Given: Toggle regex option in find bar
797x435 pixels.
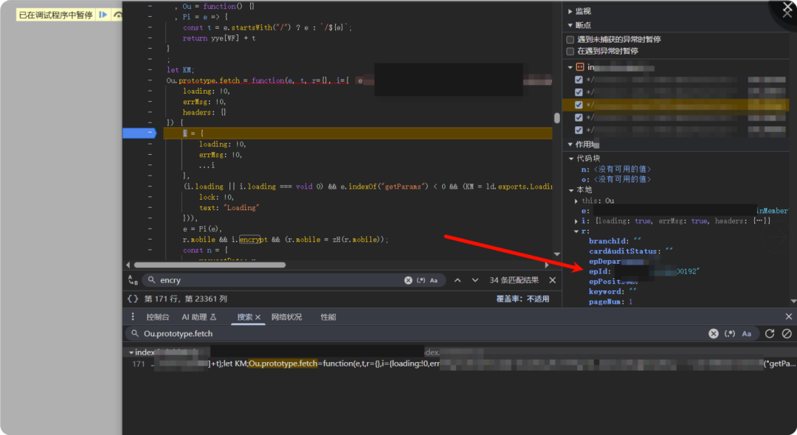Looking at the screenshot, I should point(421,280).
